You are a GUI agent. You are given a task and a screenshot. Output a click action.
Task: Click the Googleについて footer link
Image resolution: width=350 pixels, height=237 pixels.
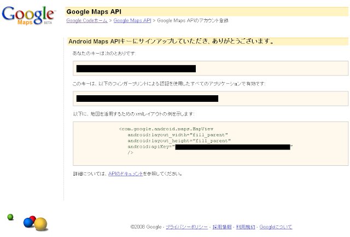[x=276, y=227]
